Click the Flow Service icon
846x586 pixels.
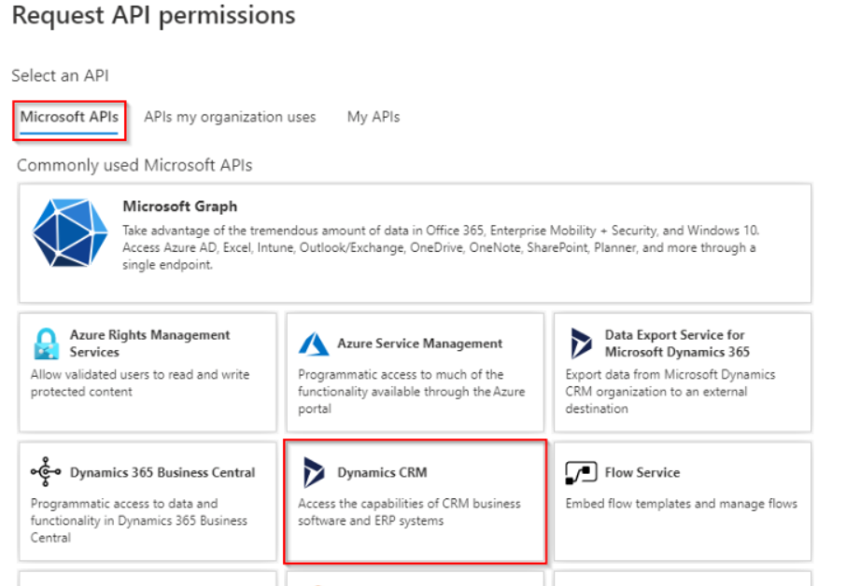point(581,473)
